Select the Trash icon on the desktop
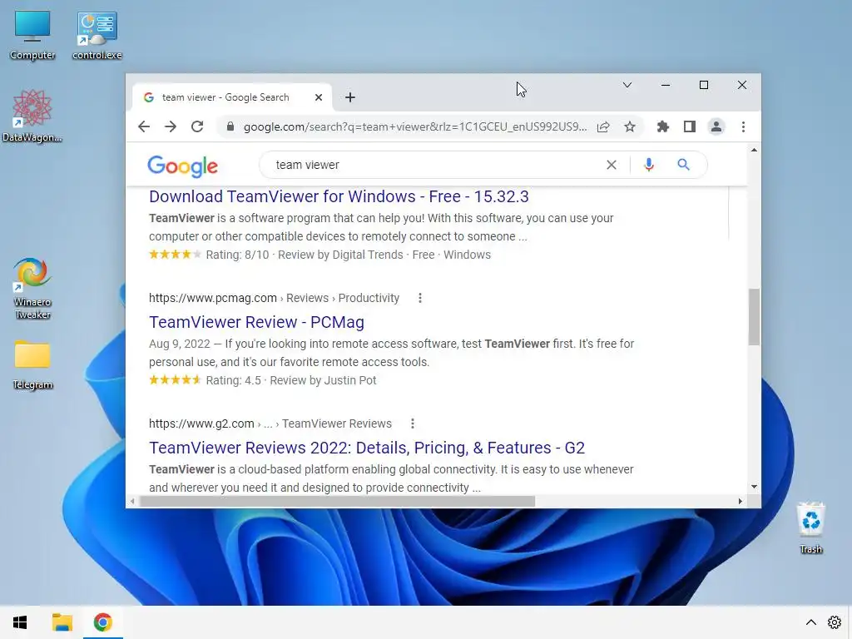The height and width of the screenshot is (639, 852). click(810, 528)
